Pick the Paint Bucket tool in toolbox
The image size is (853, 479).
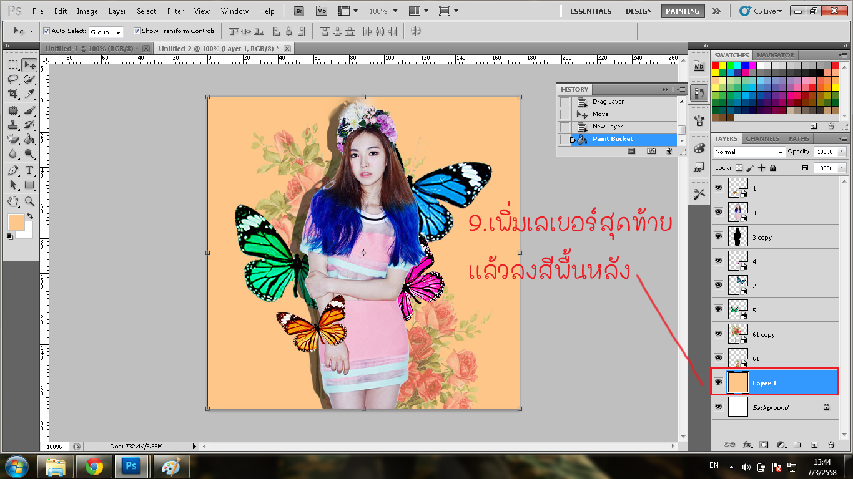coord(29,139)
